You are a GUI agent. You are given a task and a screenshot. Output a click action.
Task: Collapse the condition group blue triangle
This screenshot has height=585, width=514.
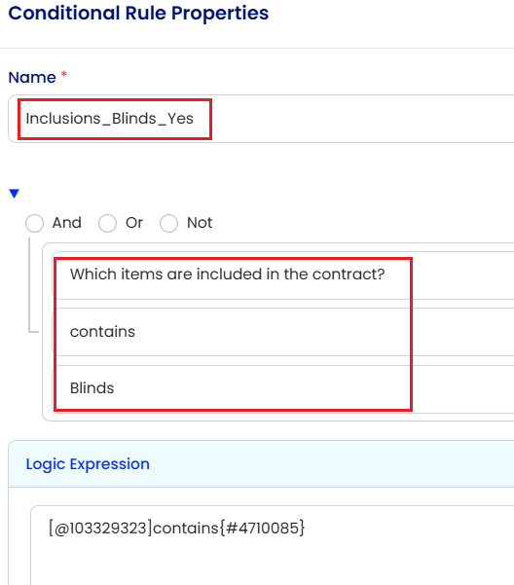pos(15,194)
